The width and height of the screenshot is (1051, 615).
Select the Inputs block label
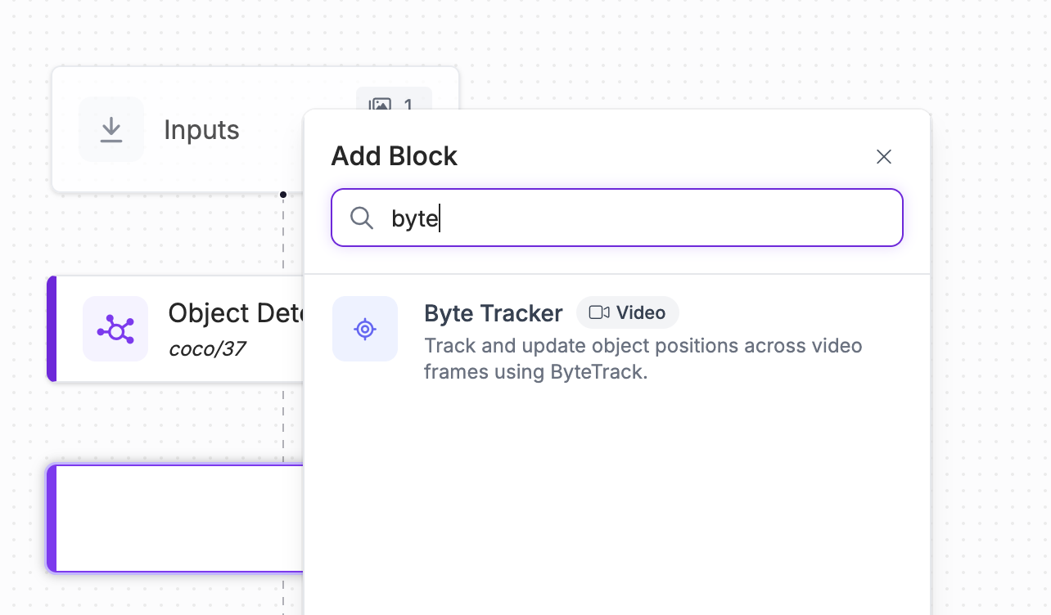coord(201,129)
